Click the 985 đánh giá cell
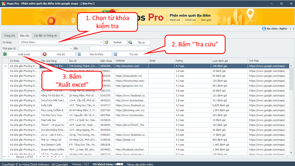 tap(229, 140)
